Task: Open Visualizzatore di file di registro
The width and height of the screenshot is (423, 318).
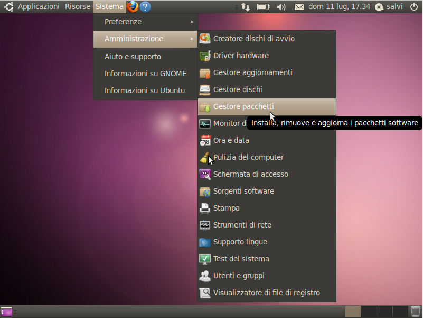Action: coord(267,293)
